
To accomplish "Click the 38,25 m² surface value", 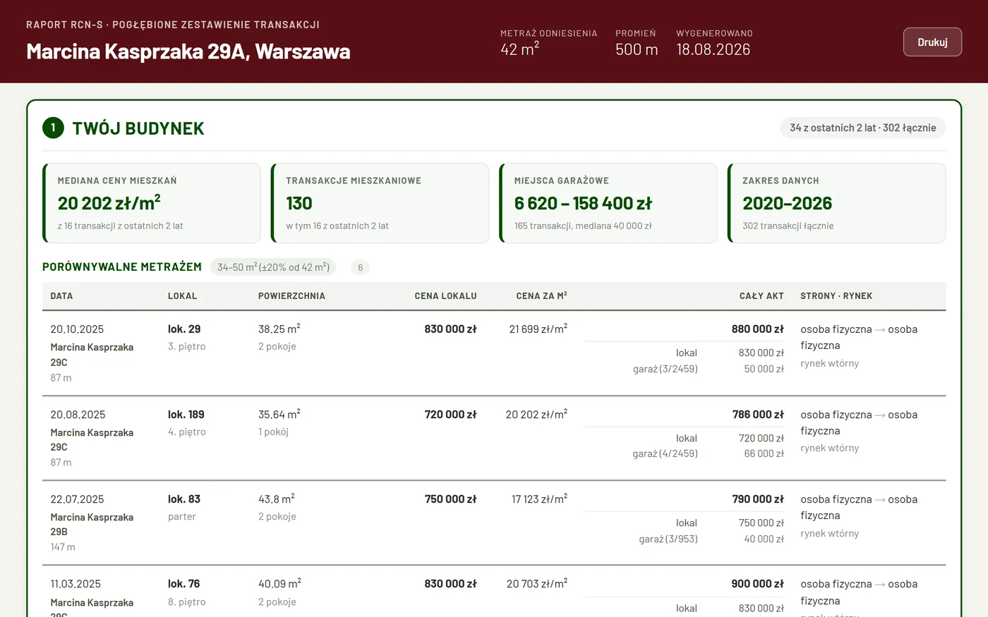I will click(279, 329).
